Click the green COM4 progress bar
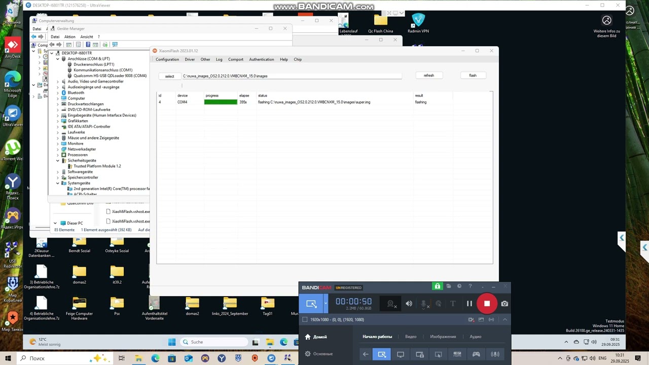Screen dimensions: 649x365 pyautogui.click(x=221, y=102)
